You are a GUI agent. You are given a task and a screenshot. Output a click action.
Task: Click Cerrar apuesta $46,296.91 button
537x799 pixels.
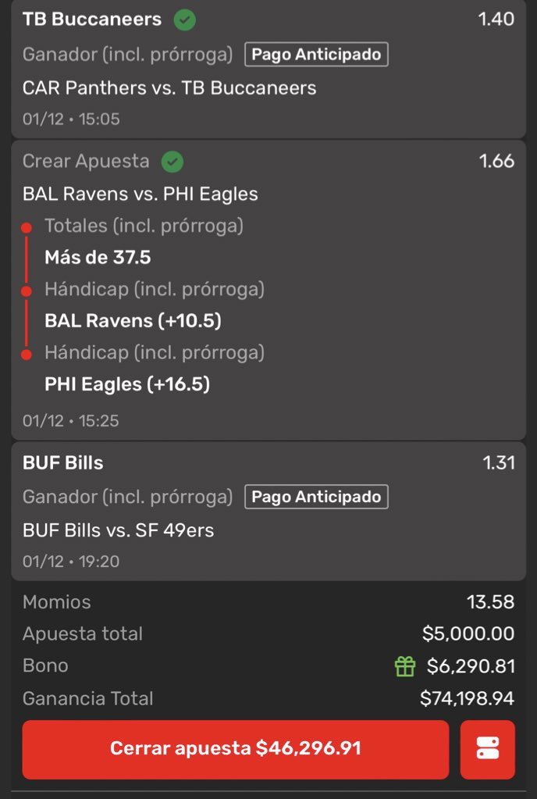coord(236,749)
